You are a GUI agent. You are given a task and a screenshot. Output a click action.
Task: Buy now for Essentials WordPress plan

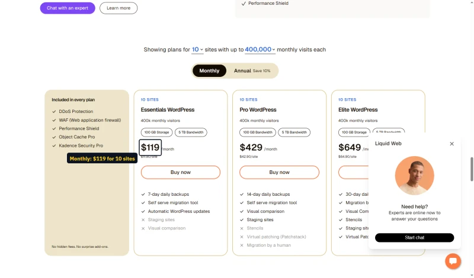(181, 172)
